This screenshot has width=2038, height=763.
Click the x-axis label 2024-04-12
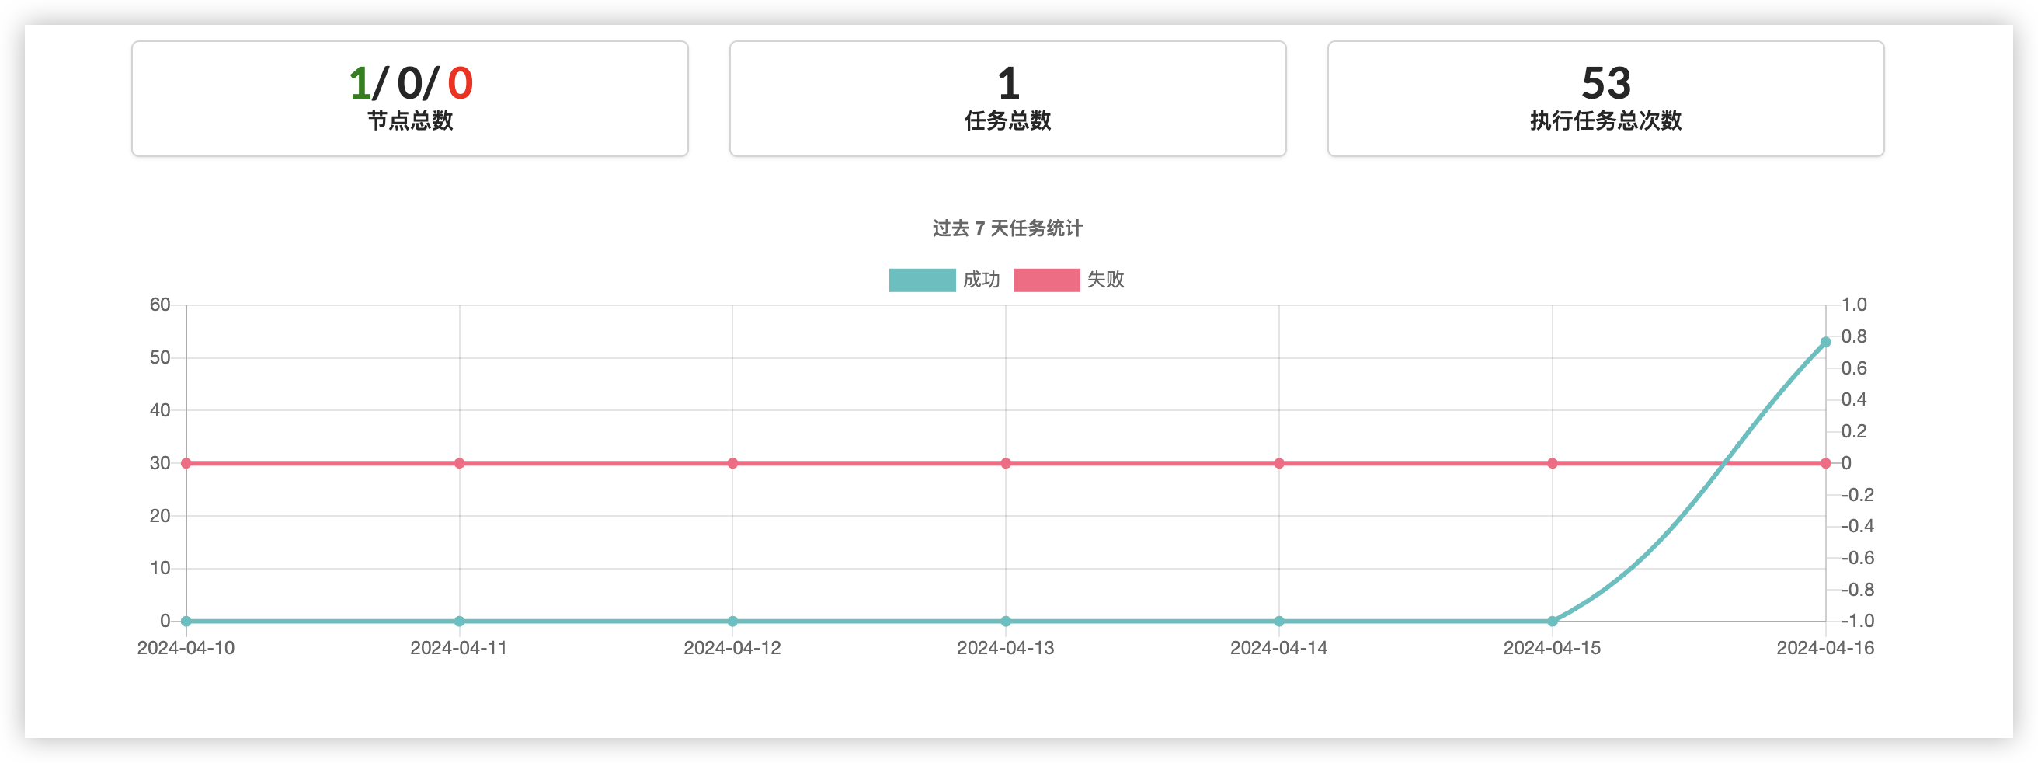pos(732,648)
